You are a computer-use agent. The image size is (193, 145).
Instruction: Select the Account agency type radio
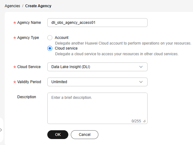[x=50, y=38]
